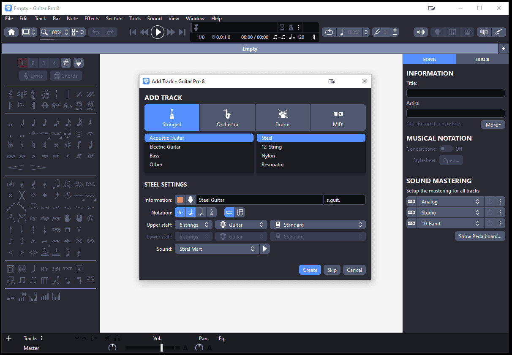Select Nylon guitar type in list

click(311, 156)
